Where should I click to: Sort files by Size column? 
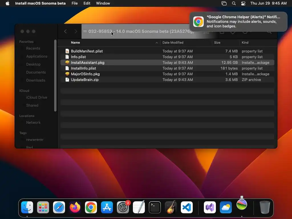(x=217, y=42)
